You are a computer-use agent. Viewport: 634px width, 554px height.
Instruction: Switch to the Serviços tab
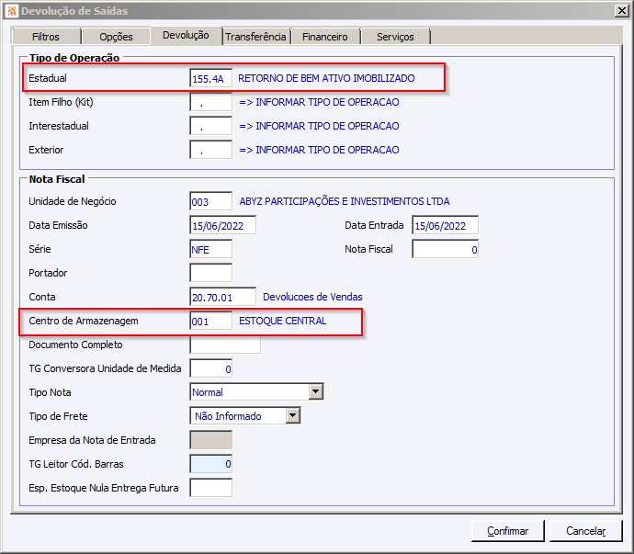[395, 37]
